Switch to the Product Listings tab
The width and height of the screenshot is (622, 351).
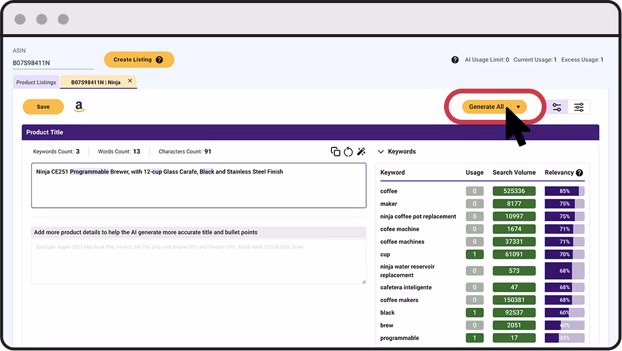36,82
